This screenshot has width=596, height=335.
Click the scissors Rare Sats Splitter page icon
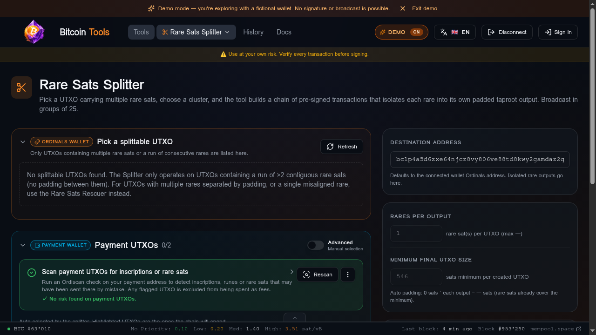[x=21, y=87]
